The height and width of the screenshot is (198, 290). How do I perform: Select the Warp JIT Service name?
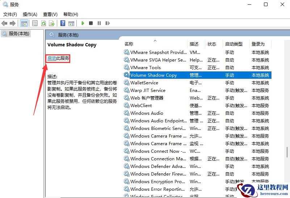click(148, 90)
